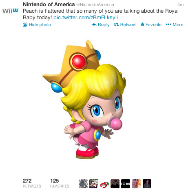Open the More options menu

coord(175,25)
